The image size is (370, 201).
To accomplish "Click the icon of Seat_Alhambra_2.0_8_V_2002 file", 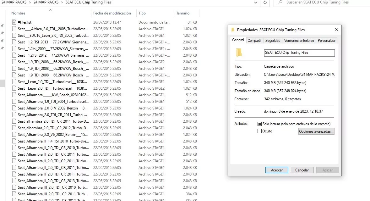I will click(14, 108).
